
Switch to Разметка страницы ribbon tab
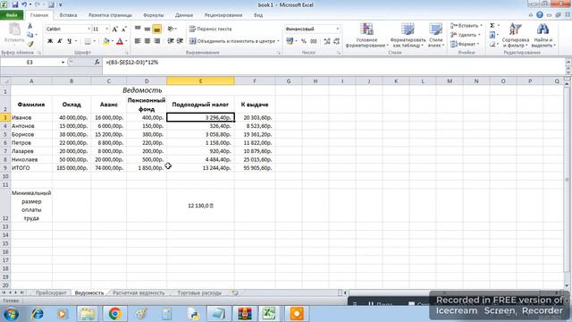click(x=110, y=15)
